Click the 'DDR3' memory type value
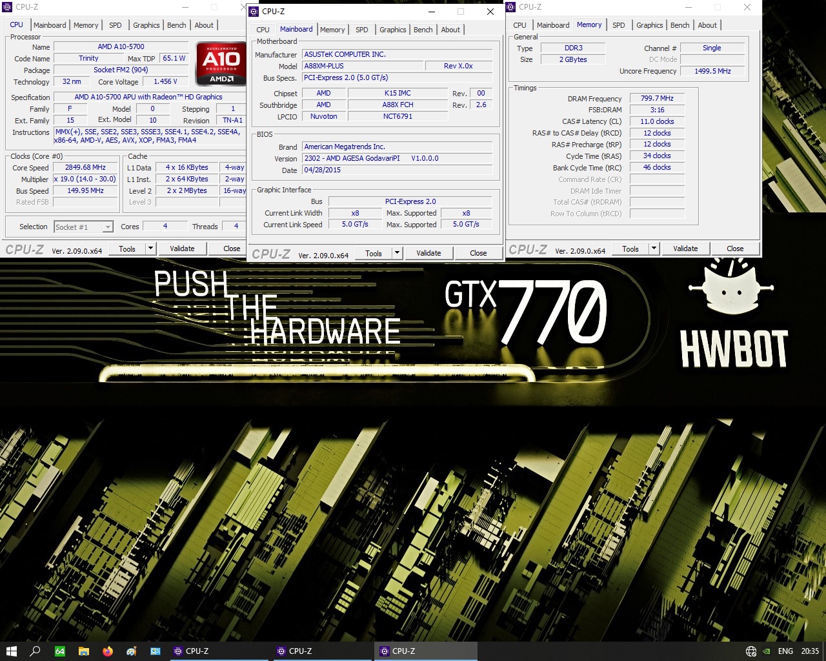 [x=573, y=48]
